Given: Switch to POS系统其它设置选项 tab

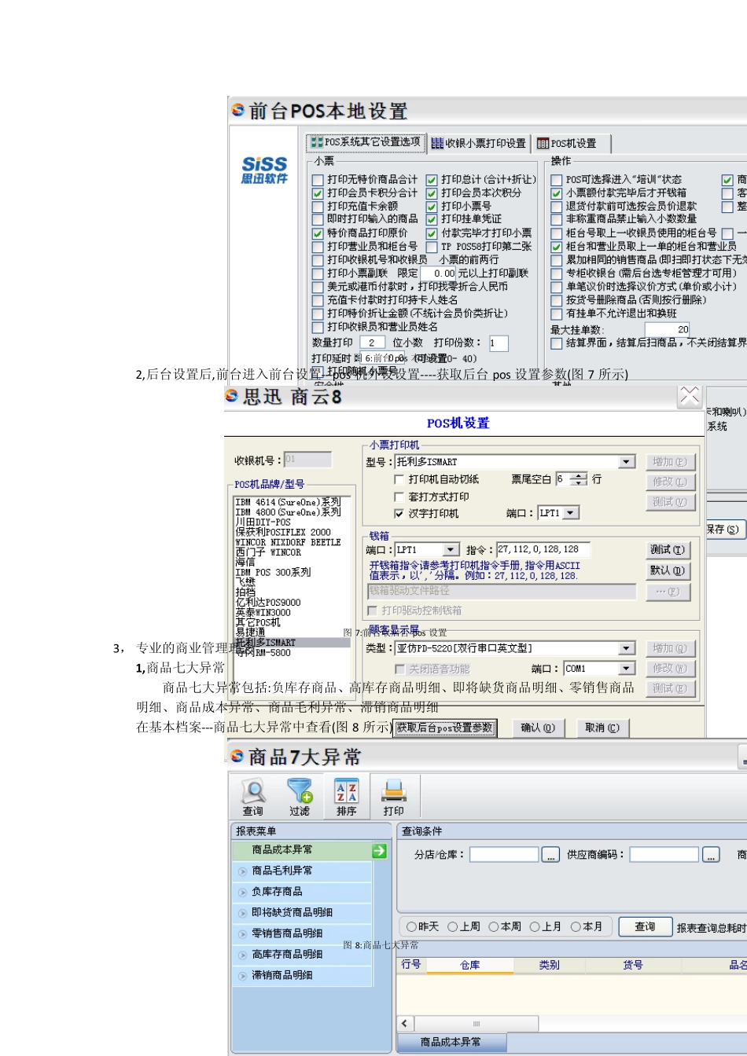Looking at the screenshot, I should [x=366, y=142].
